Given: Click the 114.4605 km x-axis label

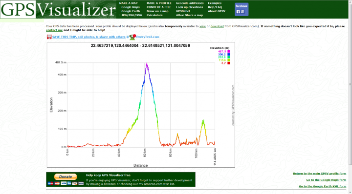Looking at the screenshot, I should click(x=215, y=157).
